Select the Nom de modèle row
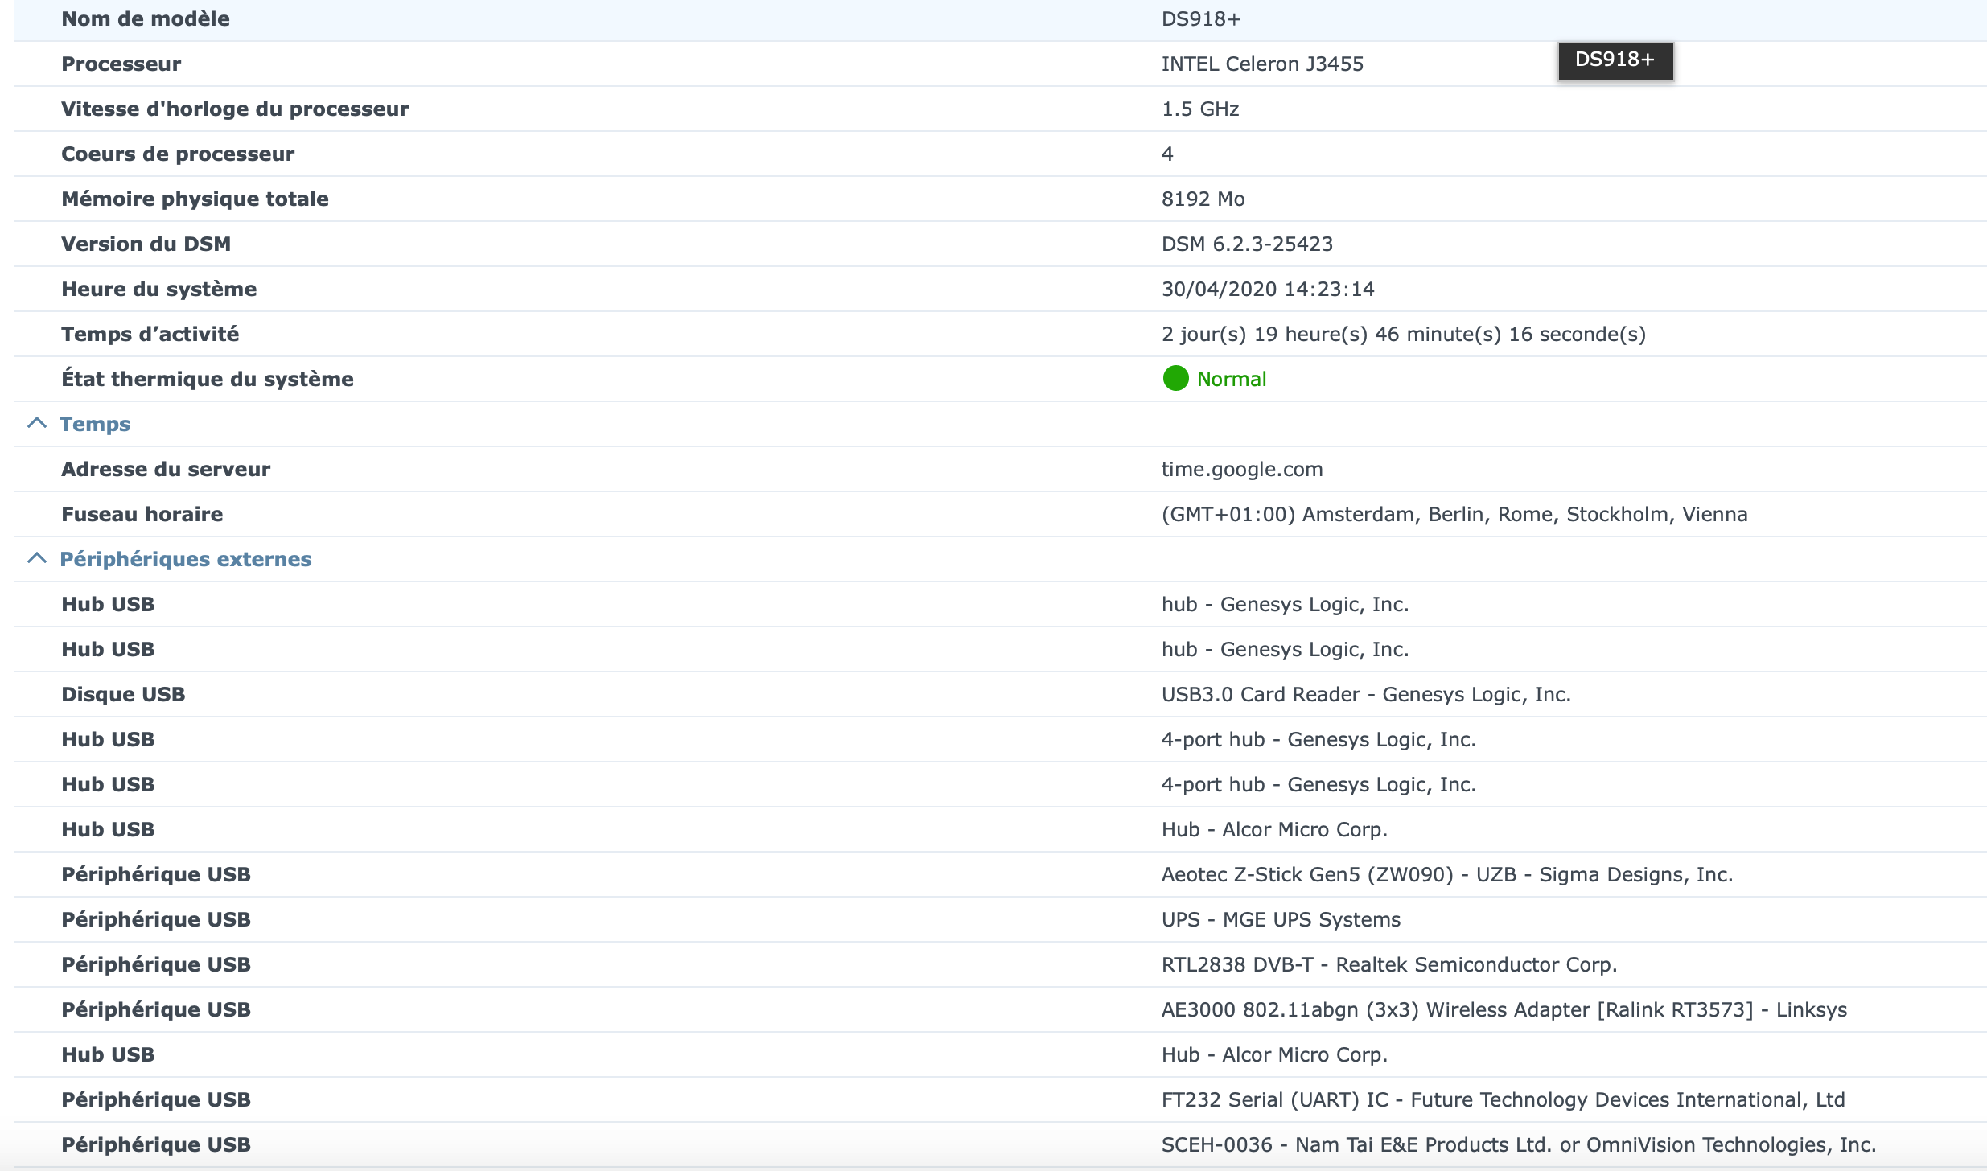This screenshot has width=1987, height=1171. (x=146, y=18)
